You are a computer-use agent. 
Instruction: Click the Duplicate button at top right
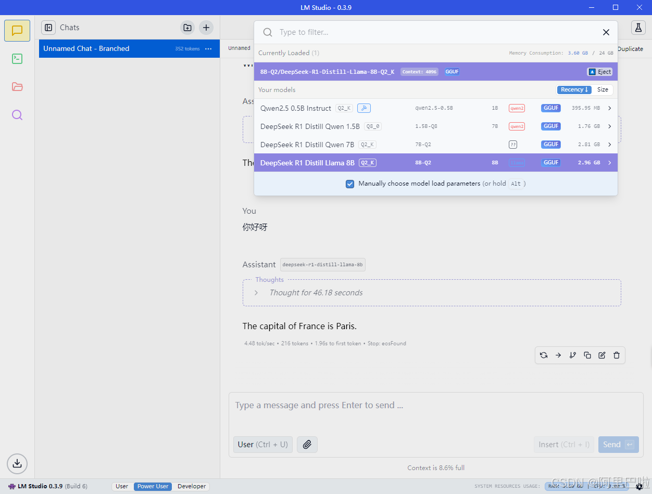[x=630, y=49]
